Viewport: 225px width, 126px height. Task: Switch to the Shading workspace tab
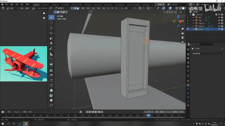point(88,5)
